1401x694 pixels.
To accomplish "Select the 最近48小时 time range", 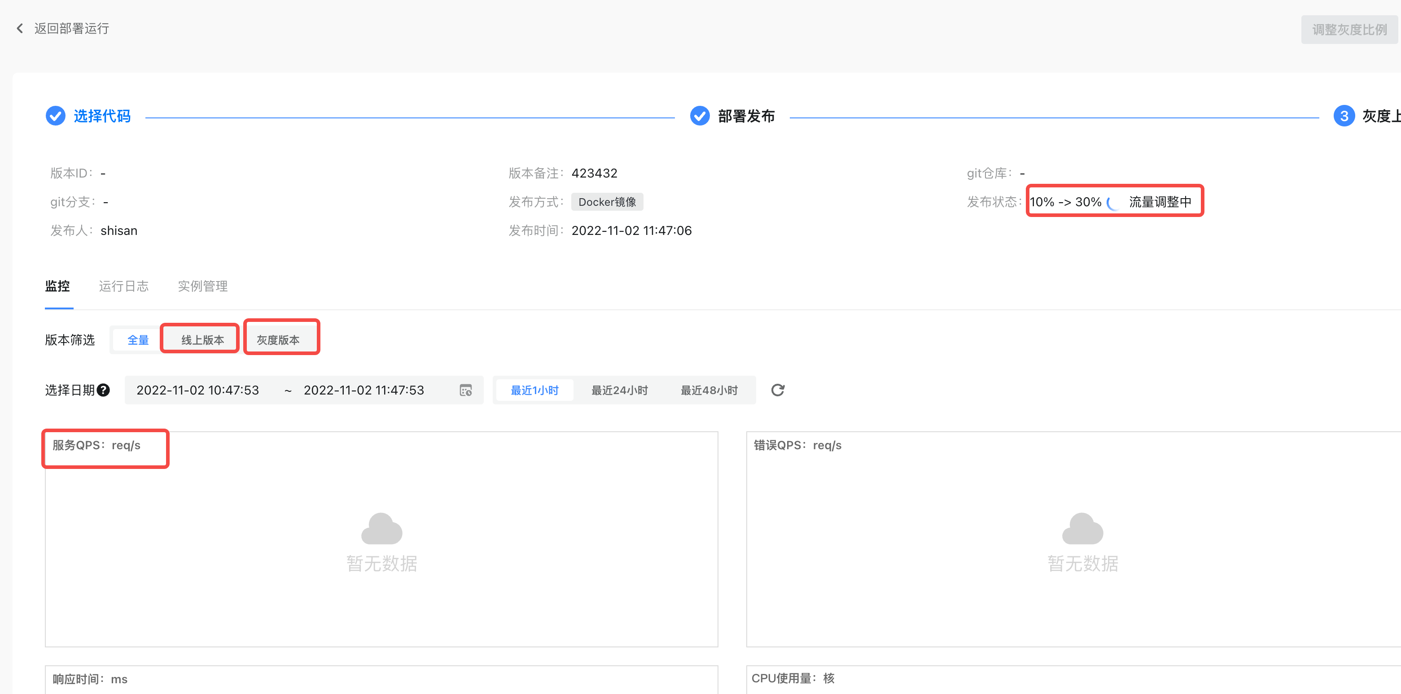I will coord(709,390).
